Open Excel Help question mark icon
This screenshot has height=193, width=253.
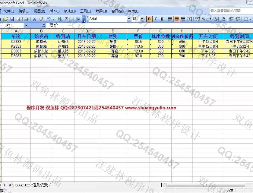point(77,19)
